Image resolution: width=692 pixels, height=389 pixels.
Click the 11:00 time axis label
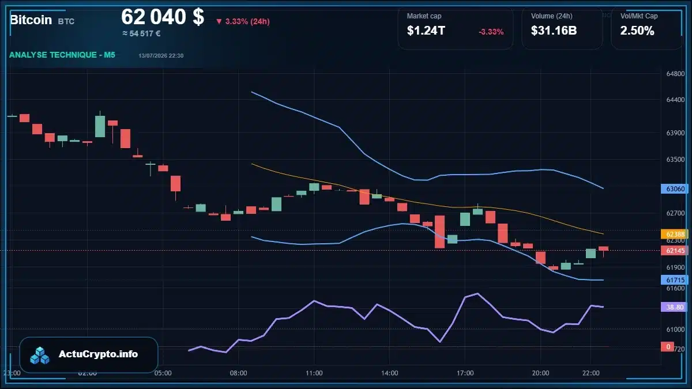tap(314, 373)
